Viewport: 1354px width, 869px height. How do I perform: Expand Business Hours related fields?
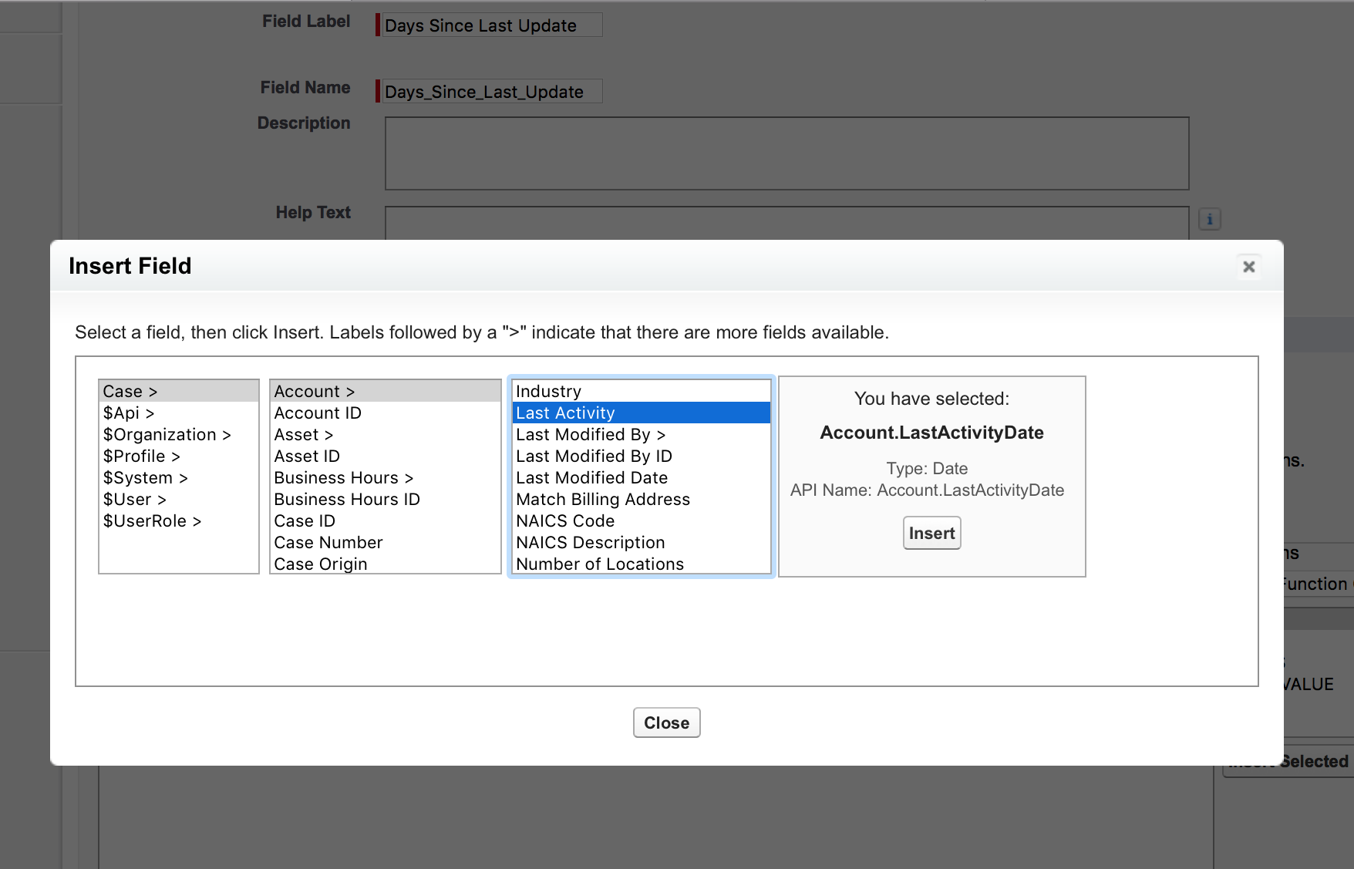tap(343, 478)
